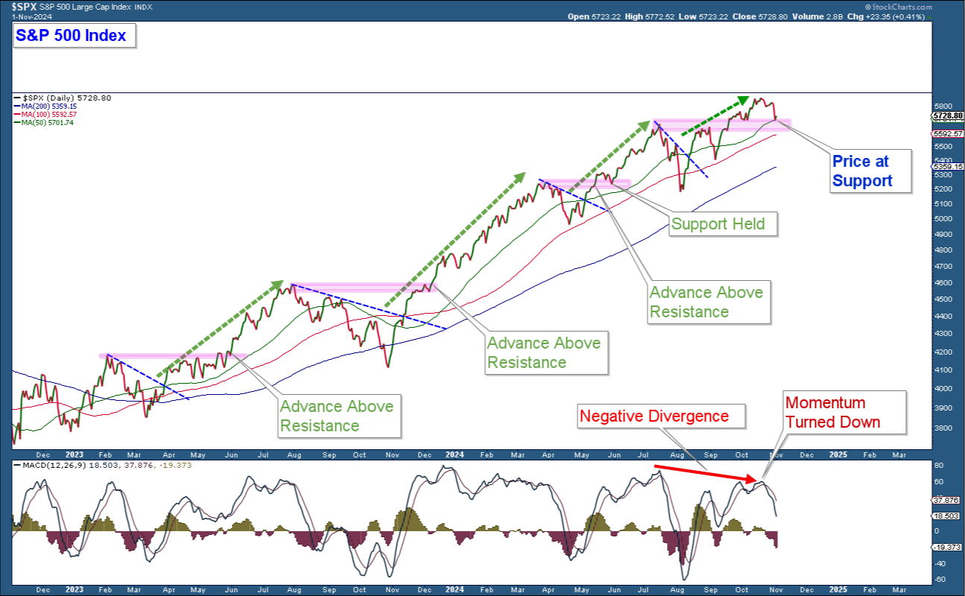This screenshot has width=965, height=596.
Task: Select the Negative Divergence annotation
Action: (654, 416)
